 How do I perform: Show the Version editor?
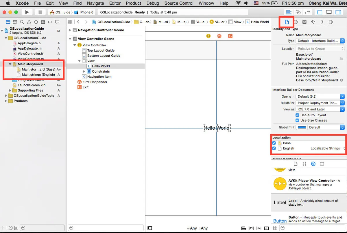(x=307, y=12)
